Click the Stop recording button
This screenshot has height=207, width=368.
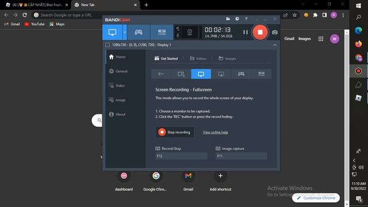click(x=175, y=132)
